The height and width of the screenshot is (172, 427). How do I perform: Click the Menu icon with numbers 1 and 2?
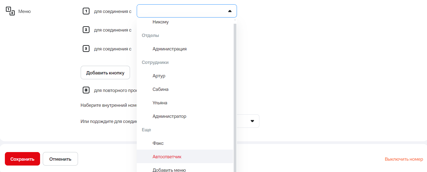10,11
